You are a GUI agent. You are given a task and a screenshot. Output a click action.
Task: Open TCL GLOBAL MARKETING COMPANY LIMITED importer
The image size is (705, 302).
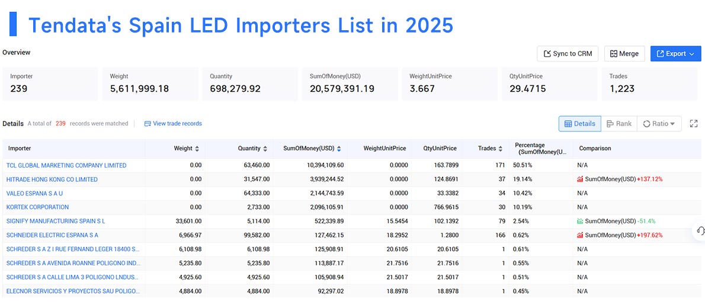click(x=66, y=165)
